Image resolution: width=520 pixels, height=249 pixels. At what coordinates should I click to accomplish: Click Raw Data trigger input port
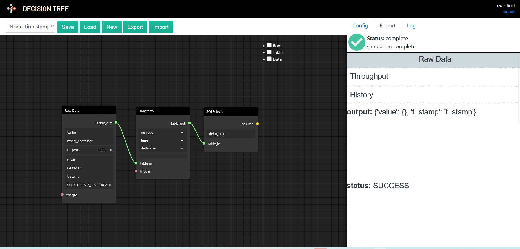pyautogui.click(x=62, y=194)
